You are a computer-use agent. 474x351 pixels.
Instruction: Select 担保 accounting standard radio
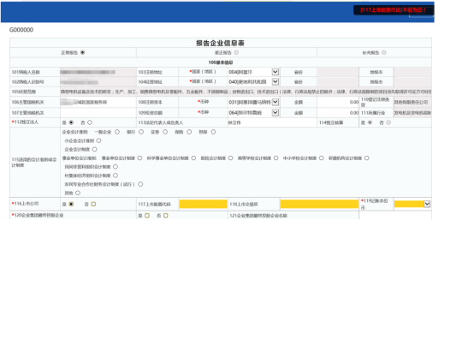(213, 132)
